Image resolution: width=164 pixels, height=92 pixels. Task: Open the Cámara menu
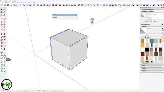[x=14, y=3]
